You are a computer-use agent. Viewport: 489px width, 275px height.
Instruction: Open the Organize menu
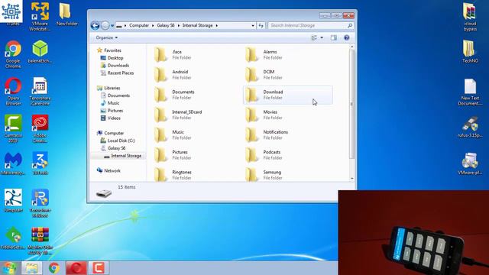(x=107, y=37)
